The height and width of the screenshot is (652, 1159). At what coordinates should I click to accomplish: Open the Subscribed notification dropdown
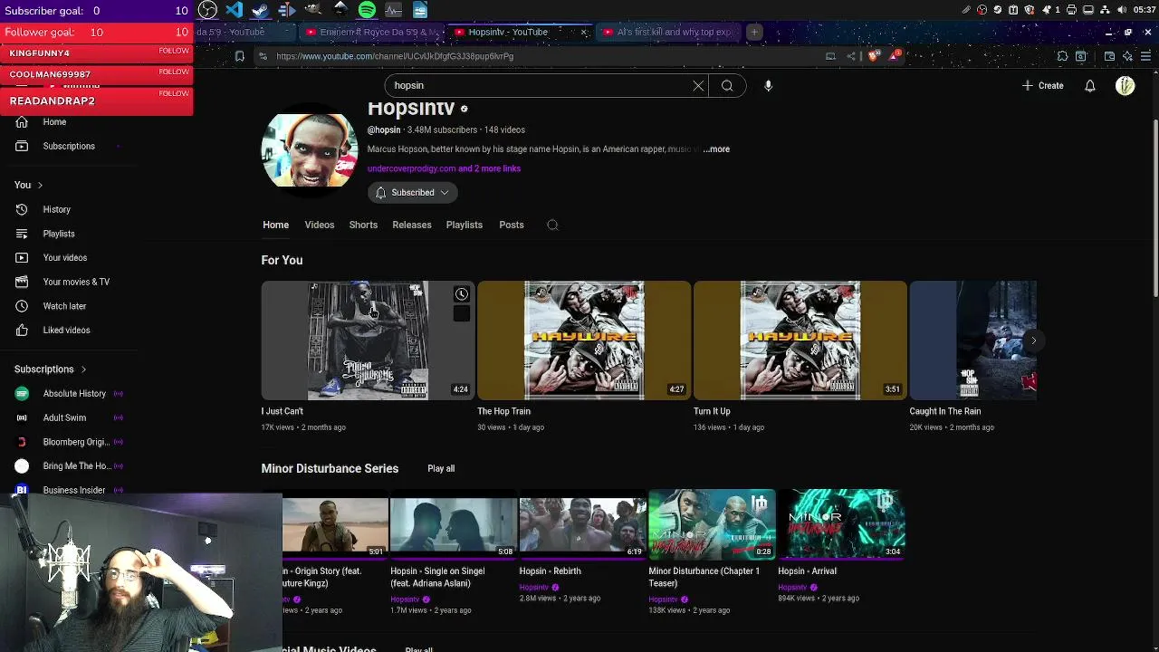413,193
